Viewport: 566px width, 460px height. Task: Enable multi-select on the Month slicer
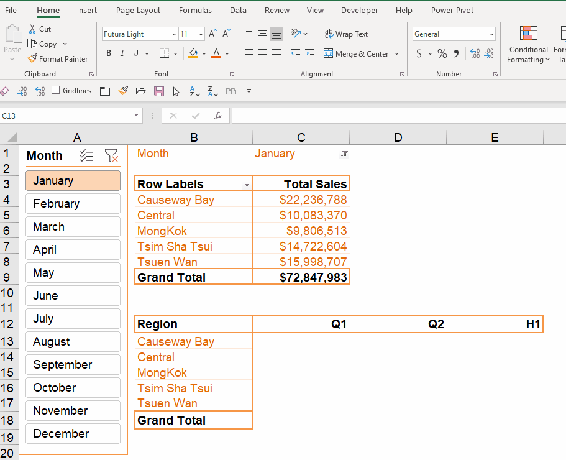87,156
